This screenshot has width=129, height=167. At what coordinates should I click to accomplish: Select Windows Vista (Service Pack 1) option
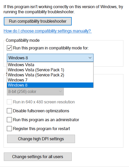pyautogui.click(x=50, y=70)
